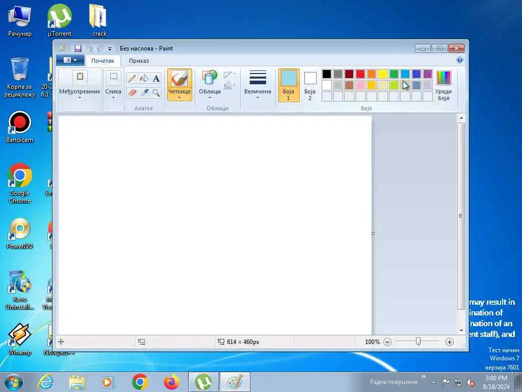Click the Слика selection rectangle icon
Viewport: 522px width, 392px height.
[x=113, y=77]
